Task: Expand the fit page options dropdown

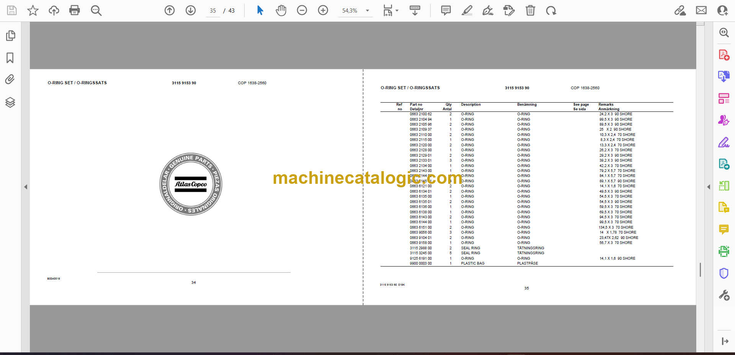Action: pos(397,11)
